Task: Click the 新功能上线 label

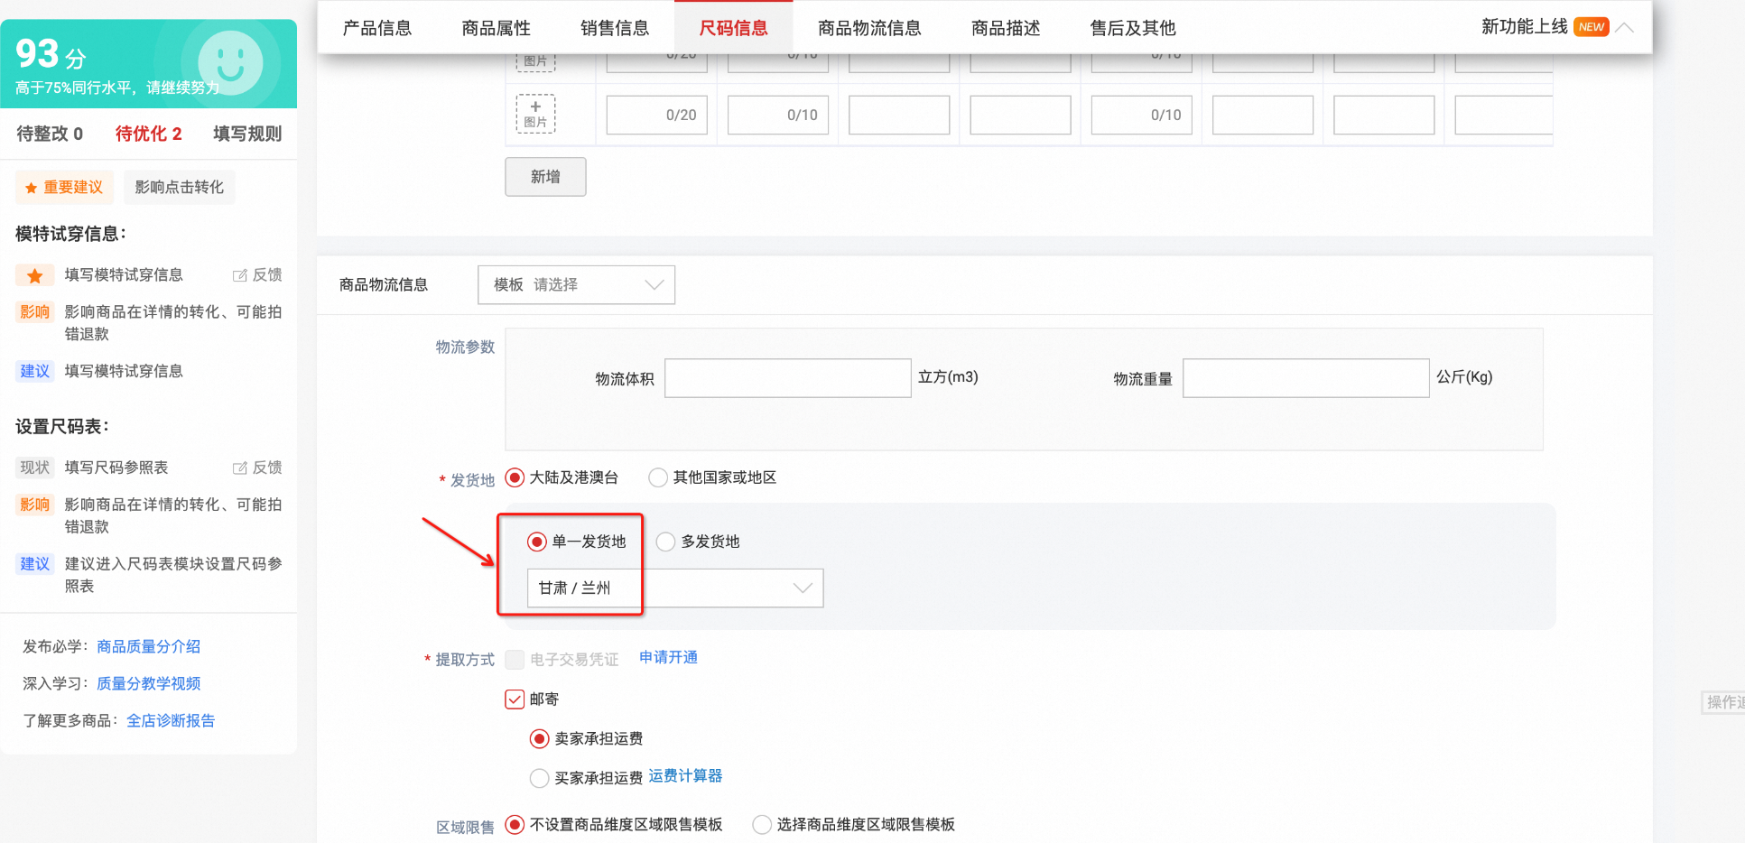Action: click(1525, 27)
